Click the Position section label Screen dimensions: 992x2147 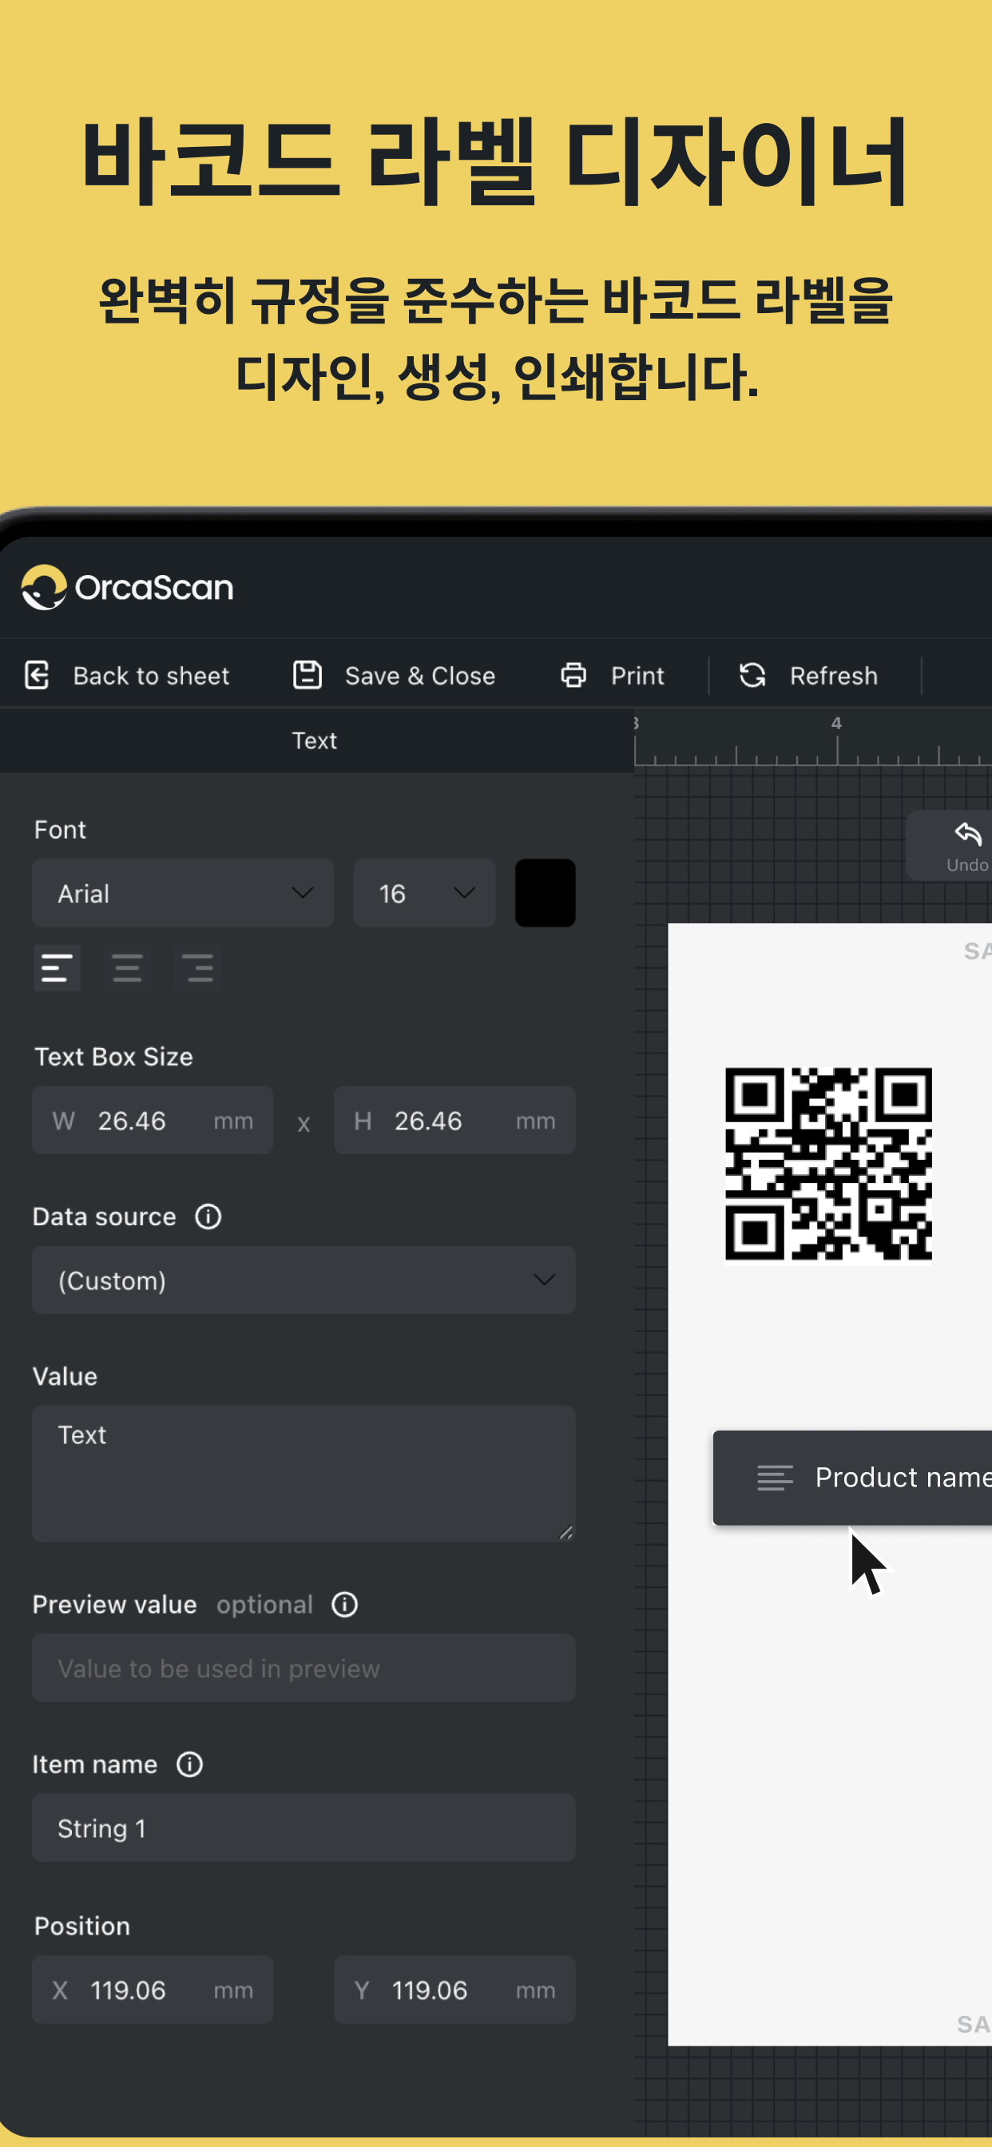tap(81, 1925)
